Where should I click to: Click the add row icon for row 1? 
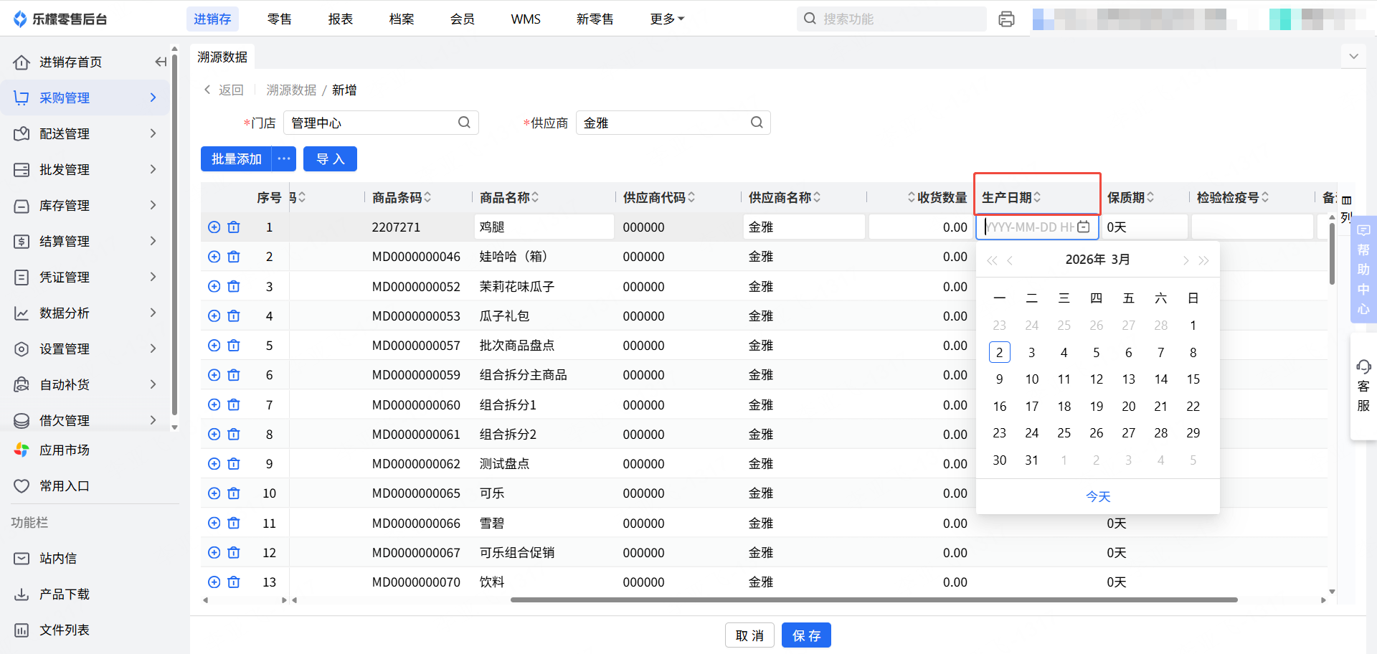pos(214,227)
